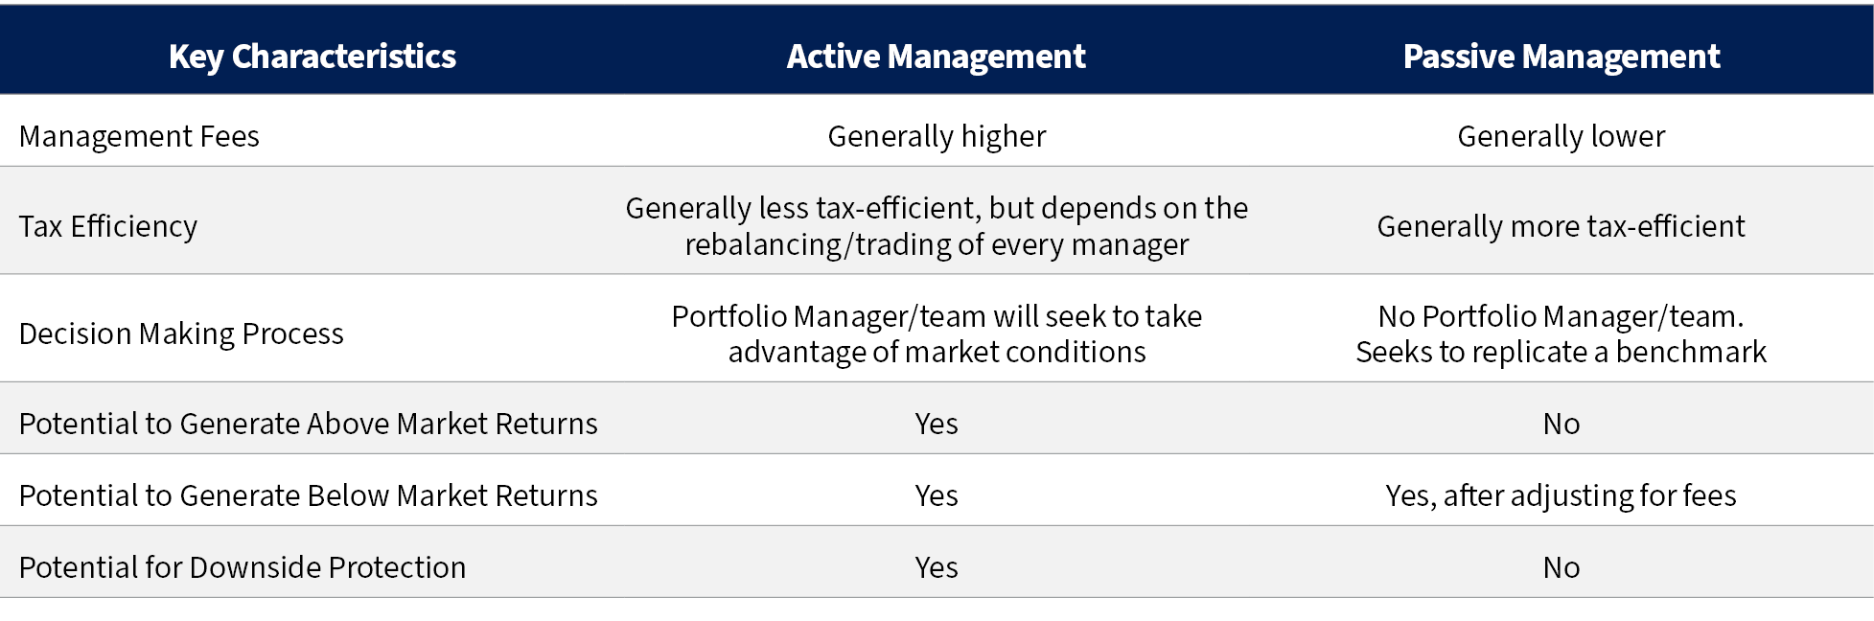Click the Key Characteristics column header
Image resolution: width=1874 pixels, height=621 pixels.
[312, 57]
